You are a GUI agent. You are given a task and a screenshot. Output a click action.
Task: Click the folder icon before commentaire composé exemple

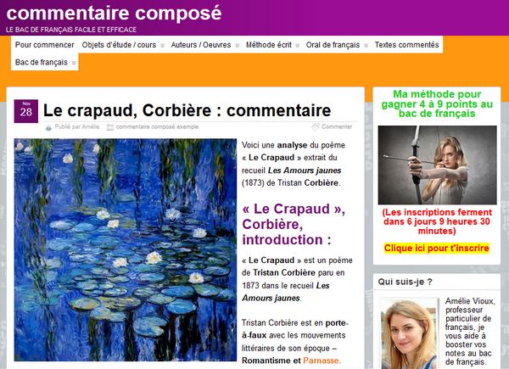(x=110, y=127)
